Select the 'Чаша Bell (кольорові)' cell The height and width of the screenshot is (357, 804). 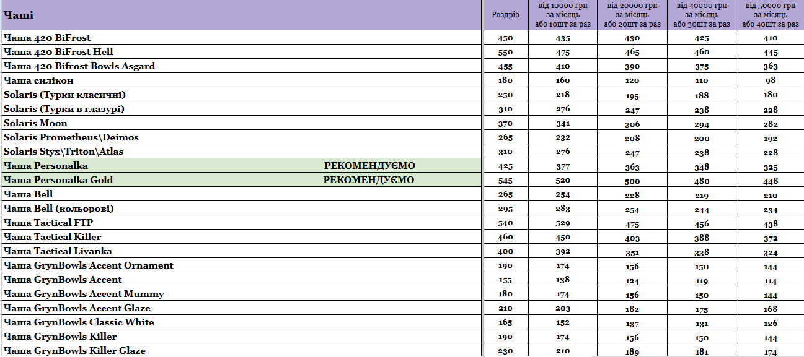pyautogui.click(x=242, y=209)
